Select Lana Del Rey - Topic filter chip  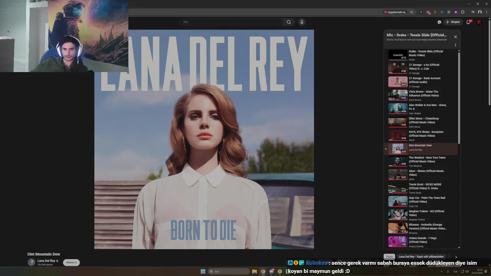point(421,256)
